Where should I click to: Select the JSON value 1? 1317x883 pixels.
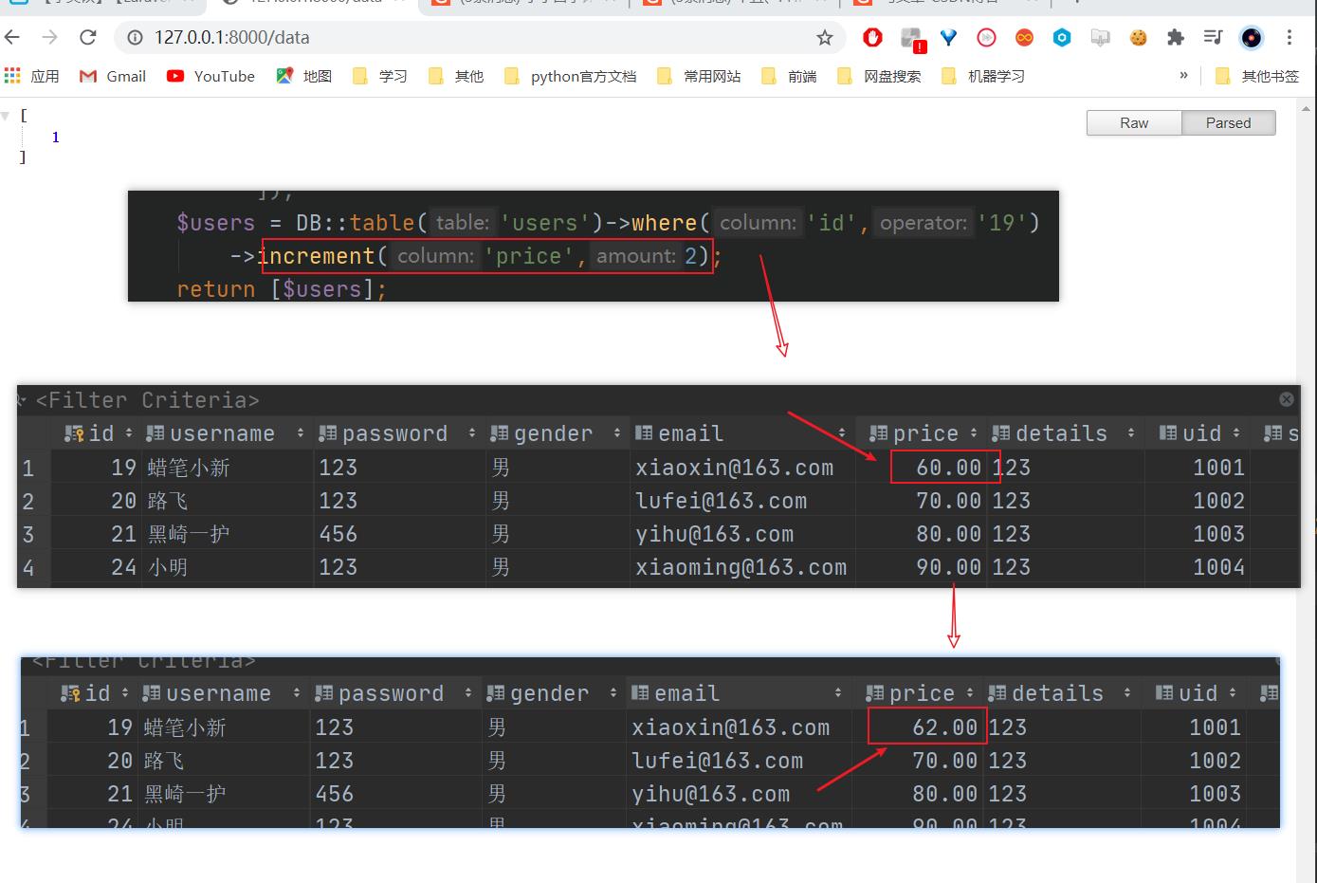[55, 137]
